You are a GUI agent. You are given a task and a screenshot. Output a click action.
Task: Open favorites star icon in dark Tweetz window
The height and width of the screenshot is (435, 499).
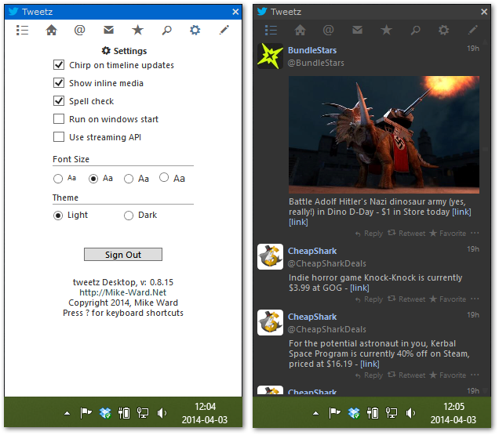point(386,31)
